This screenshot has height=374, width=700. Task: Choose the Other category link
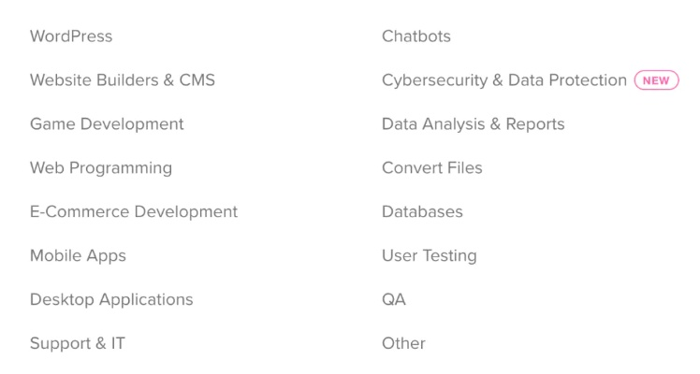403,344
